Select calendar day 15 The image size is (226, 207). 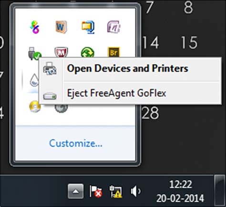[x=189, y=43]
